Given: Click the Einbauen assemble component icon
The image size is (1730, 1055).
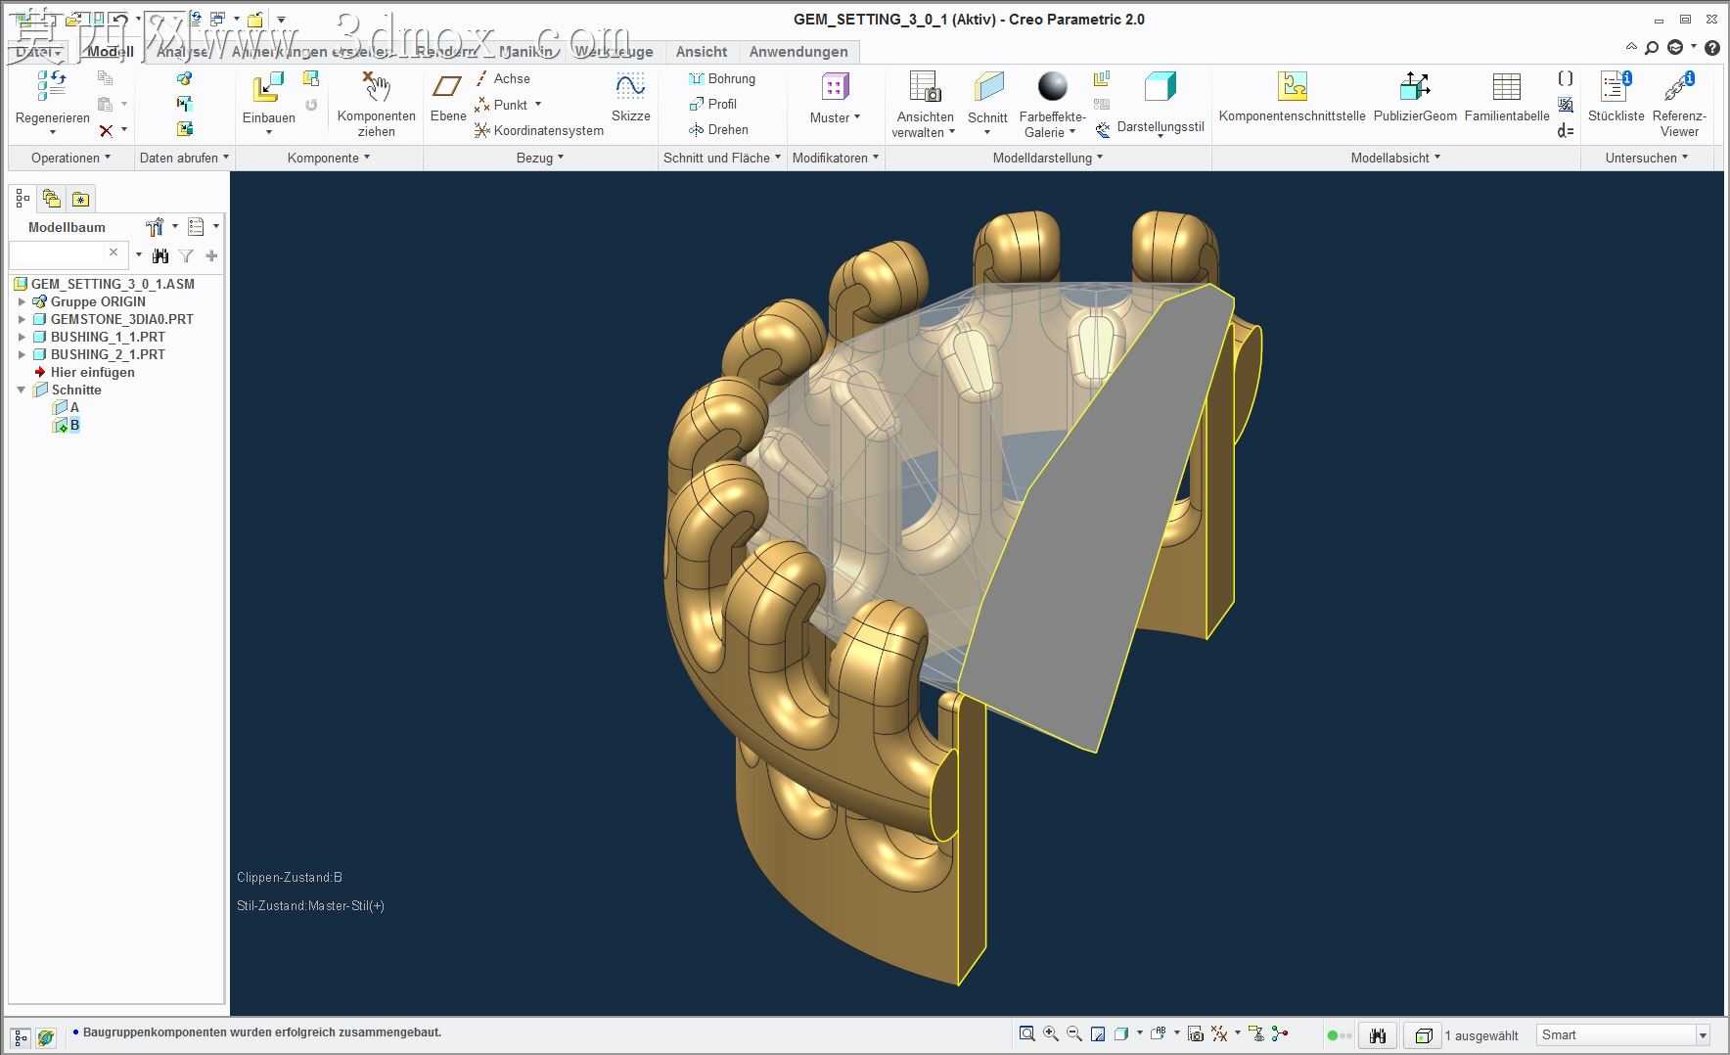Looking at the screenshot, I should pyautogui.click(x=268, y=87).
